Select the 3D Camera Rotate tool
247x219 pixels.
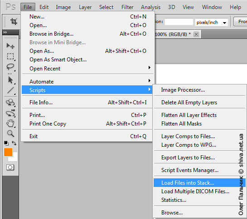(10, 113)
